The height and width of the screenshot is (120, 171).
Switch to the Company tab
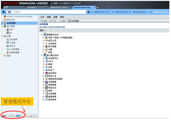coord(32,7)
